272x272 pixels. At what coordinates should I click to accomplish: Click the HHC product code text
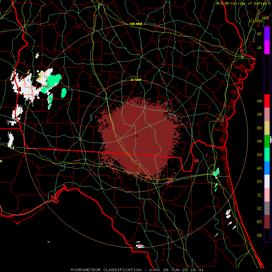coord(266,18)
